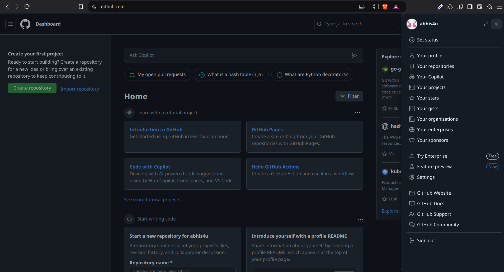Image resolution: width=504 pixels, height=272 pixels.
Task: Open Settings from the user menu
Action: point(454,177)
